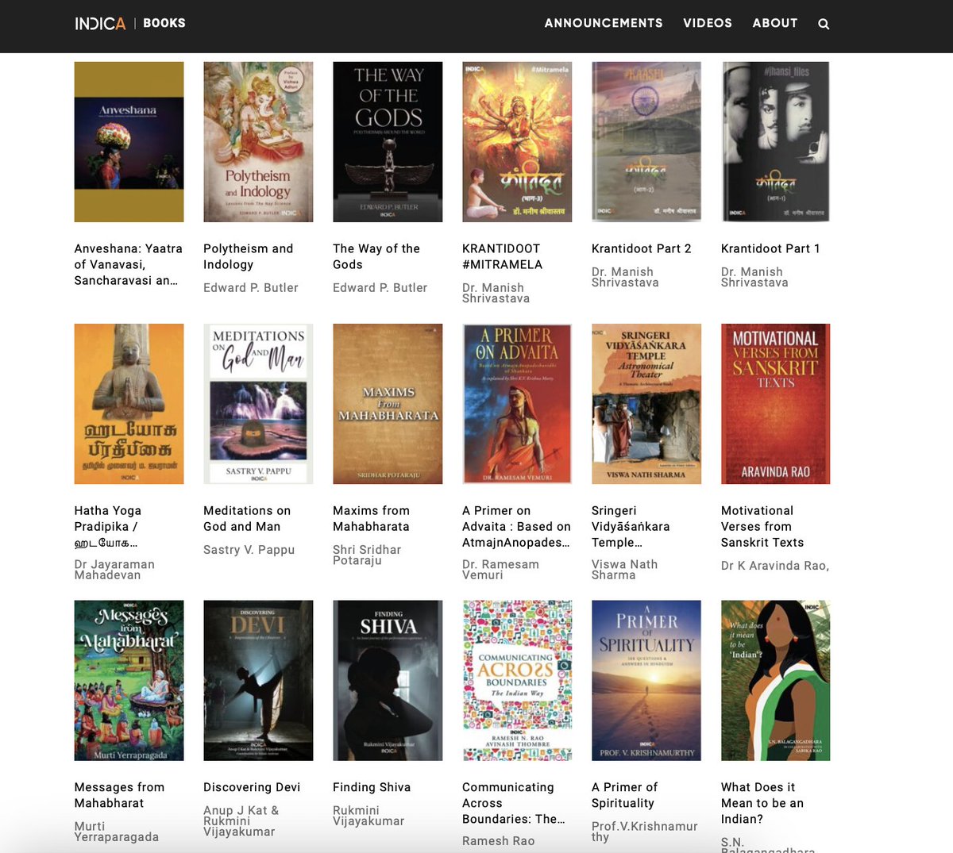
Task: Select author Rukmini Vijayakumar under Finding Shiva
Action: coord(368,816)
